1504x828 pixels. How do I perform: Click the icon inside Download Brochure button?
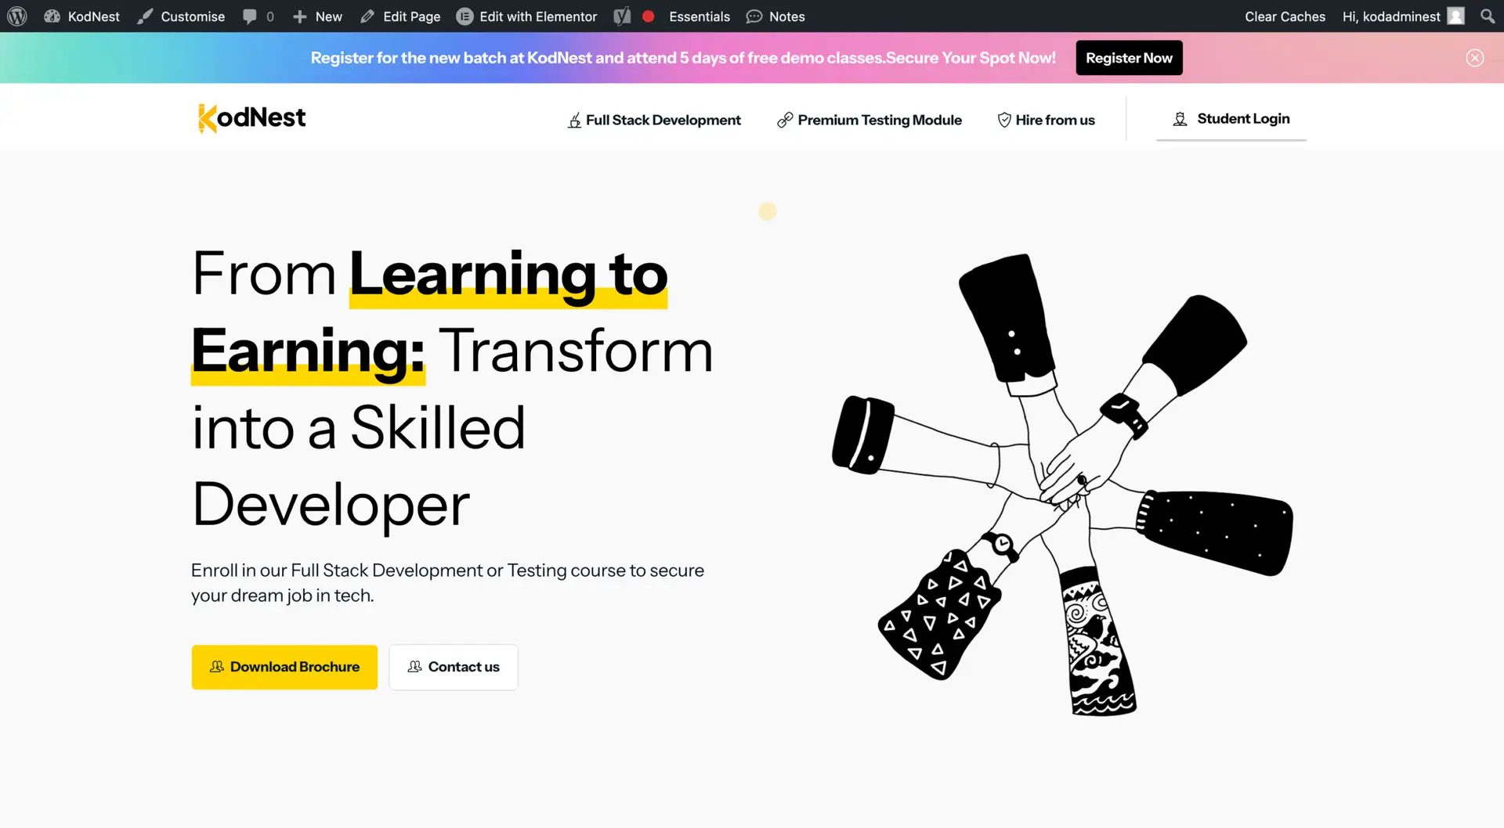tap(217, 667)
